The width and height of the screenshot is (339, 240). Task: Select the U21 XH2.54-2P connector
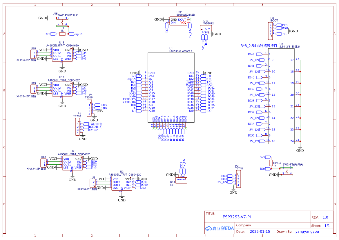pyautogui.click(x=93, y=183)
